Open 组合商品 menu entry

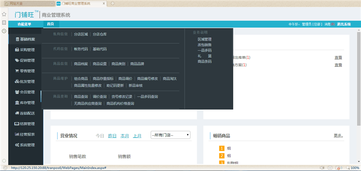(81, 79)
